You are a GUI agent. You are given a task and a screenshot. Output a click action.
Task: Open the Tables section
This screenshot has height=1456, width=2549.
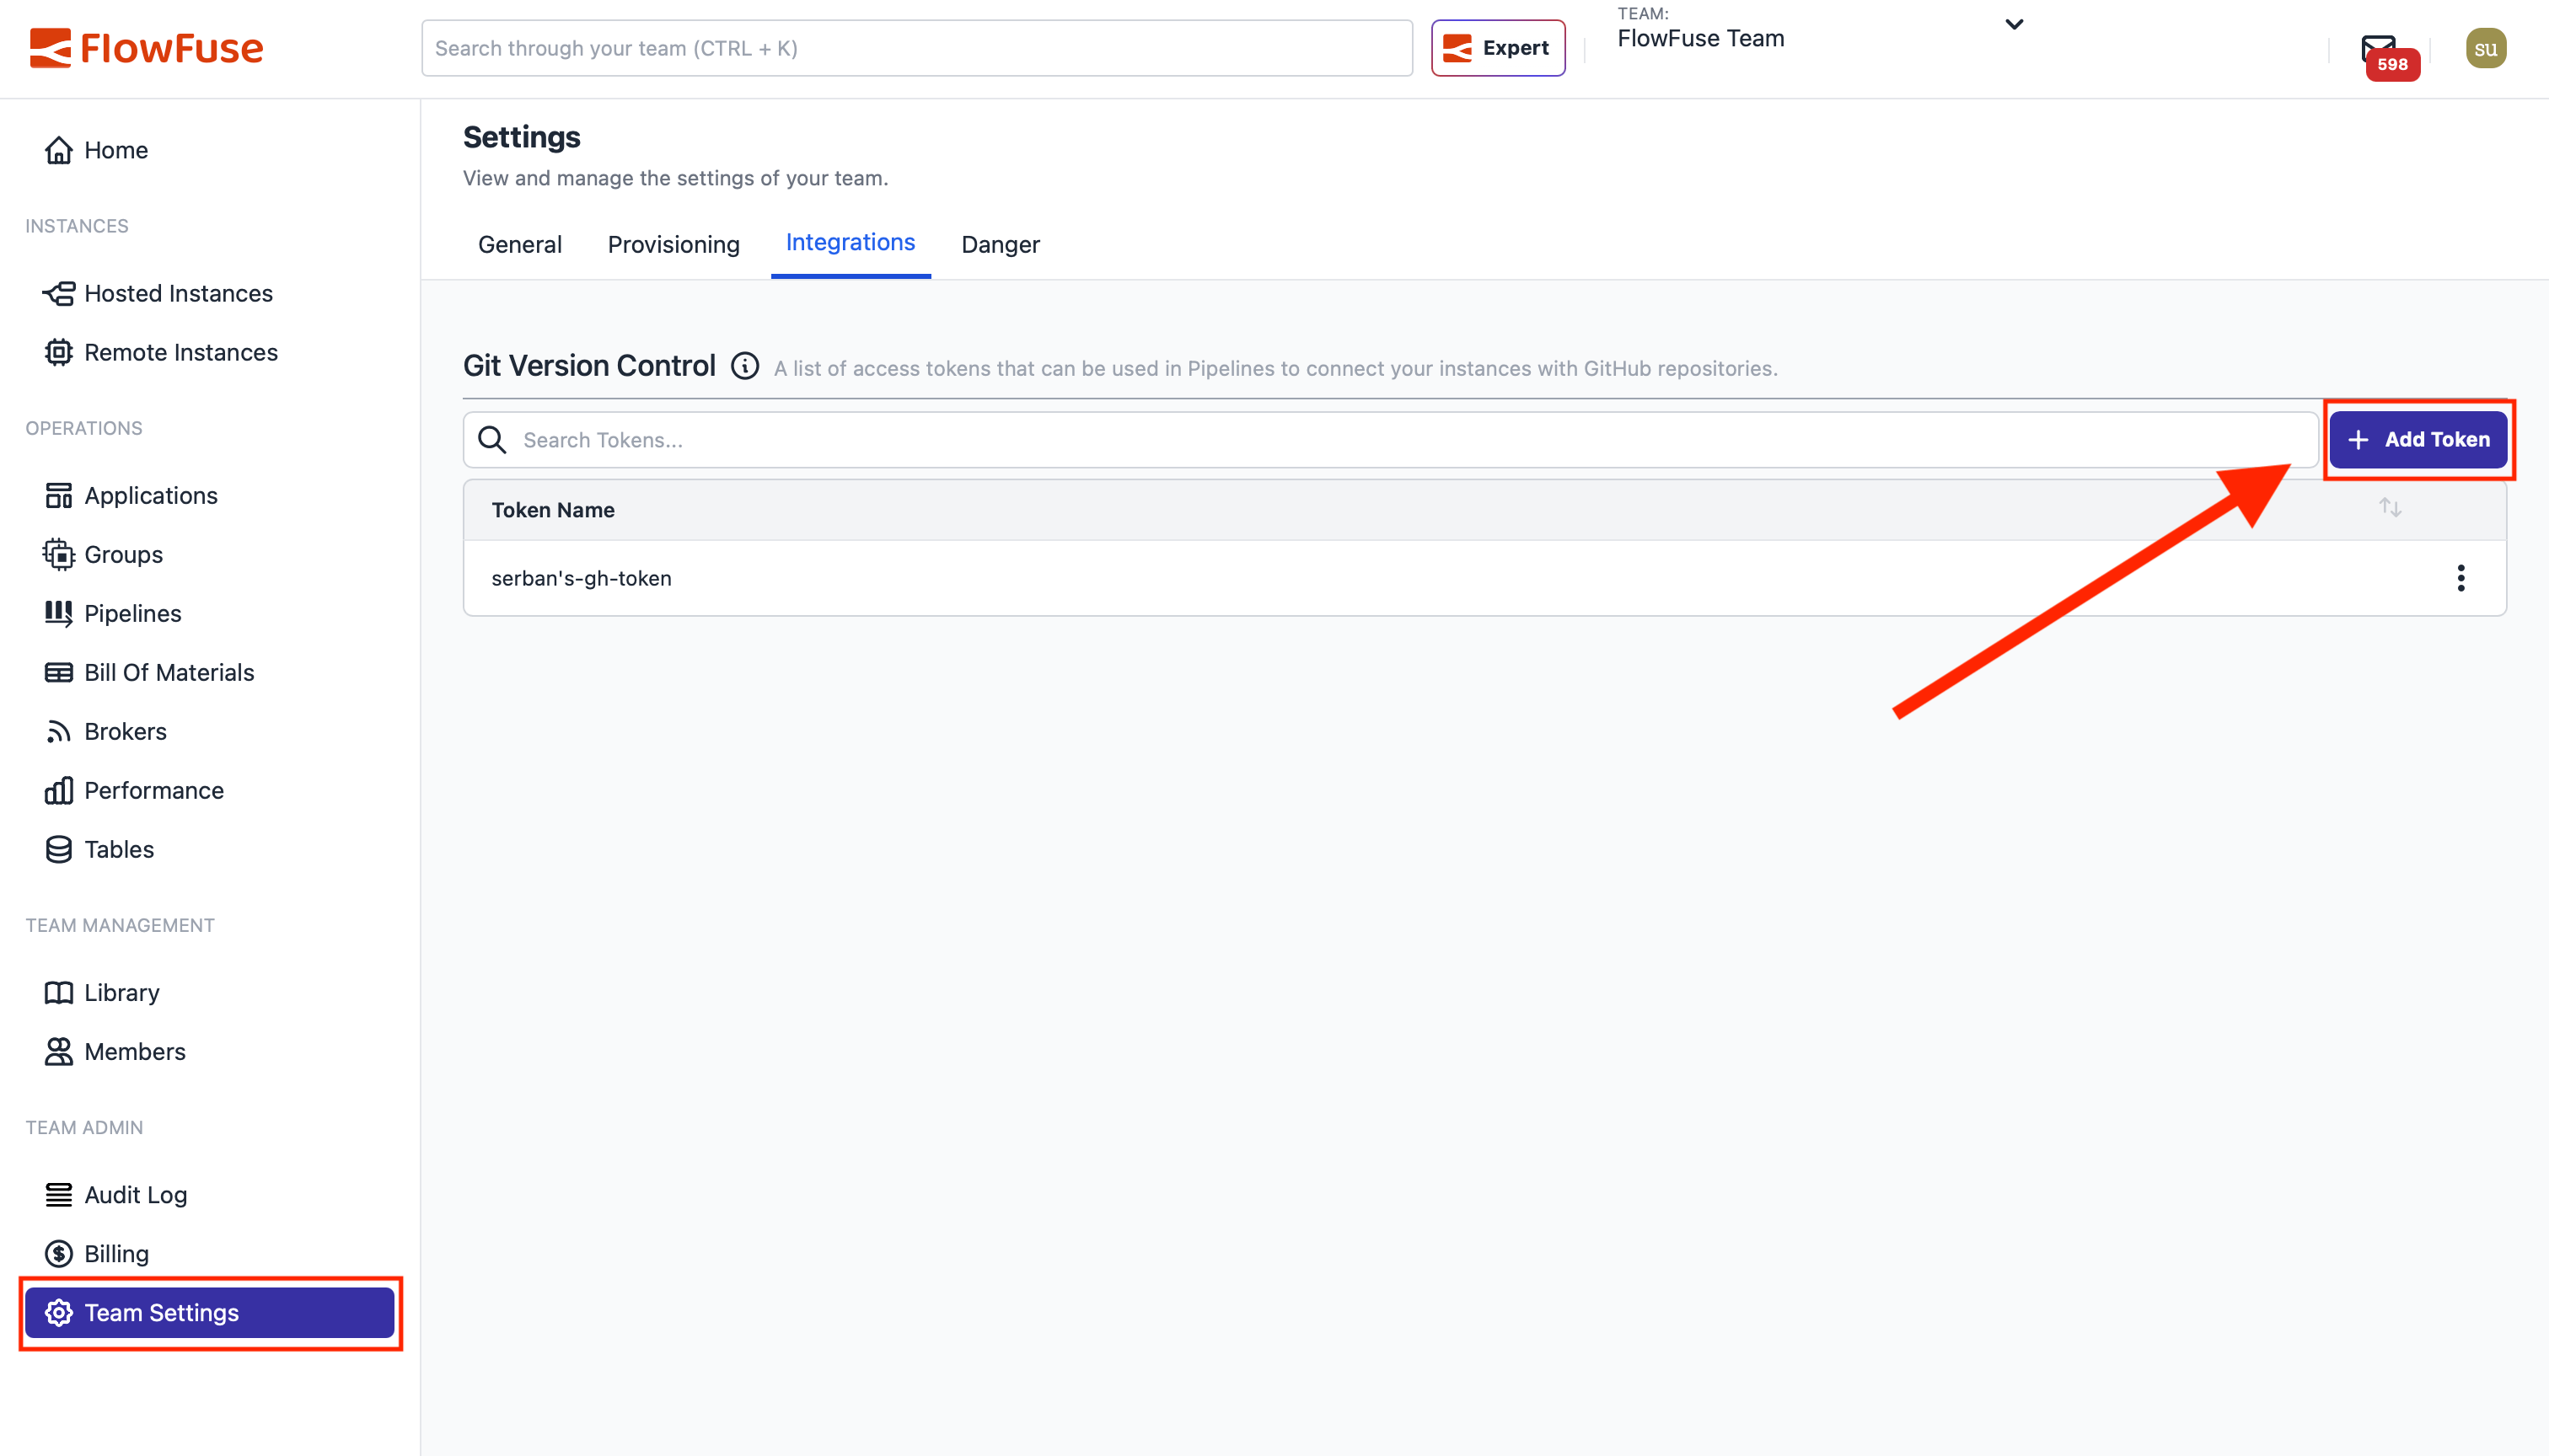118,849
